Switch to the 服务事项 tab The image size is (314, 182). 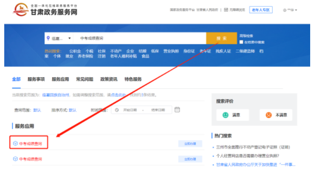point(36,79)
